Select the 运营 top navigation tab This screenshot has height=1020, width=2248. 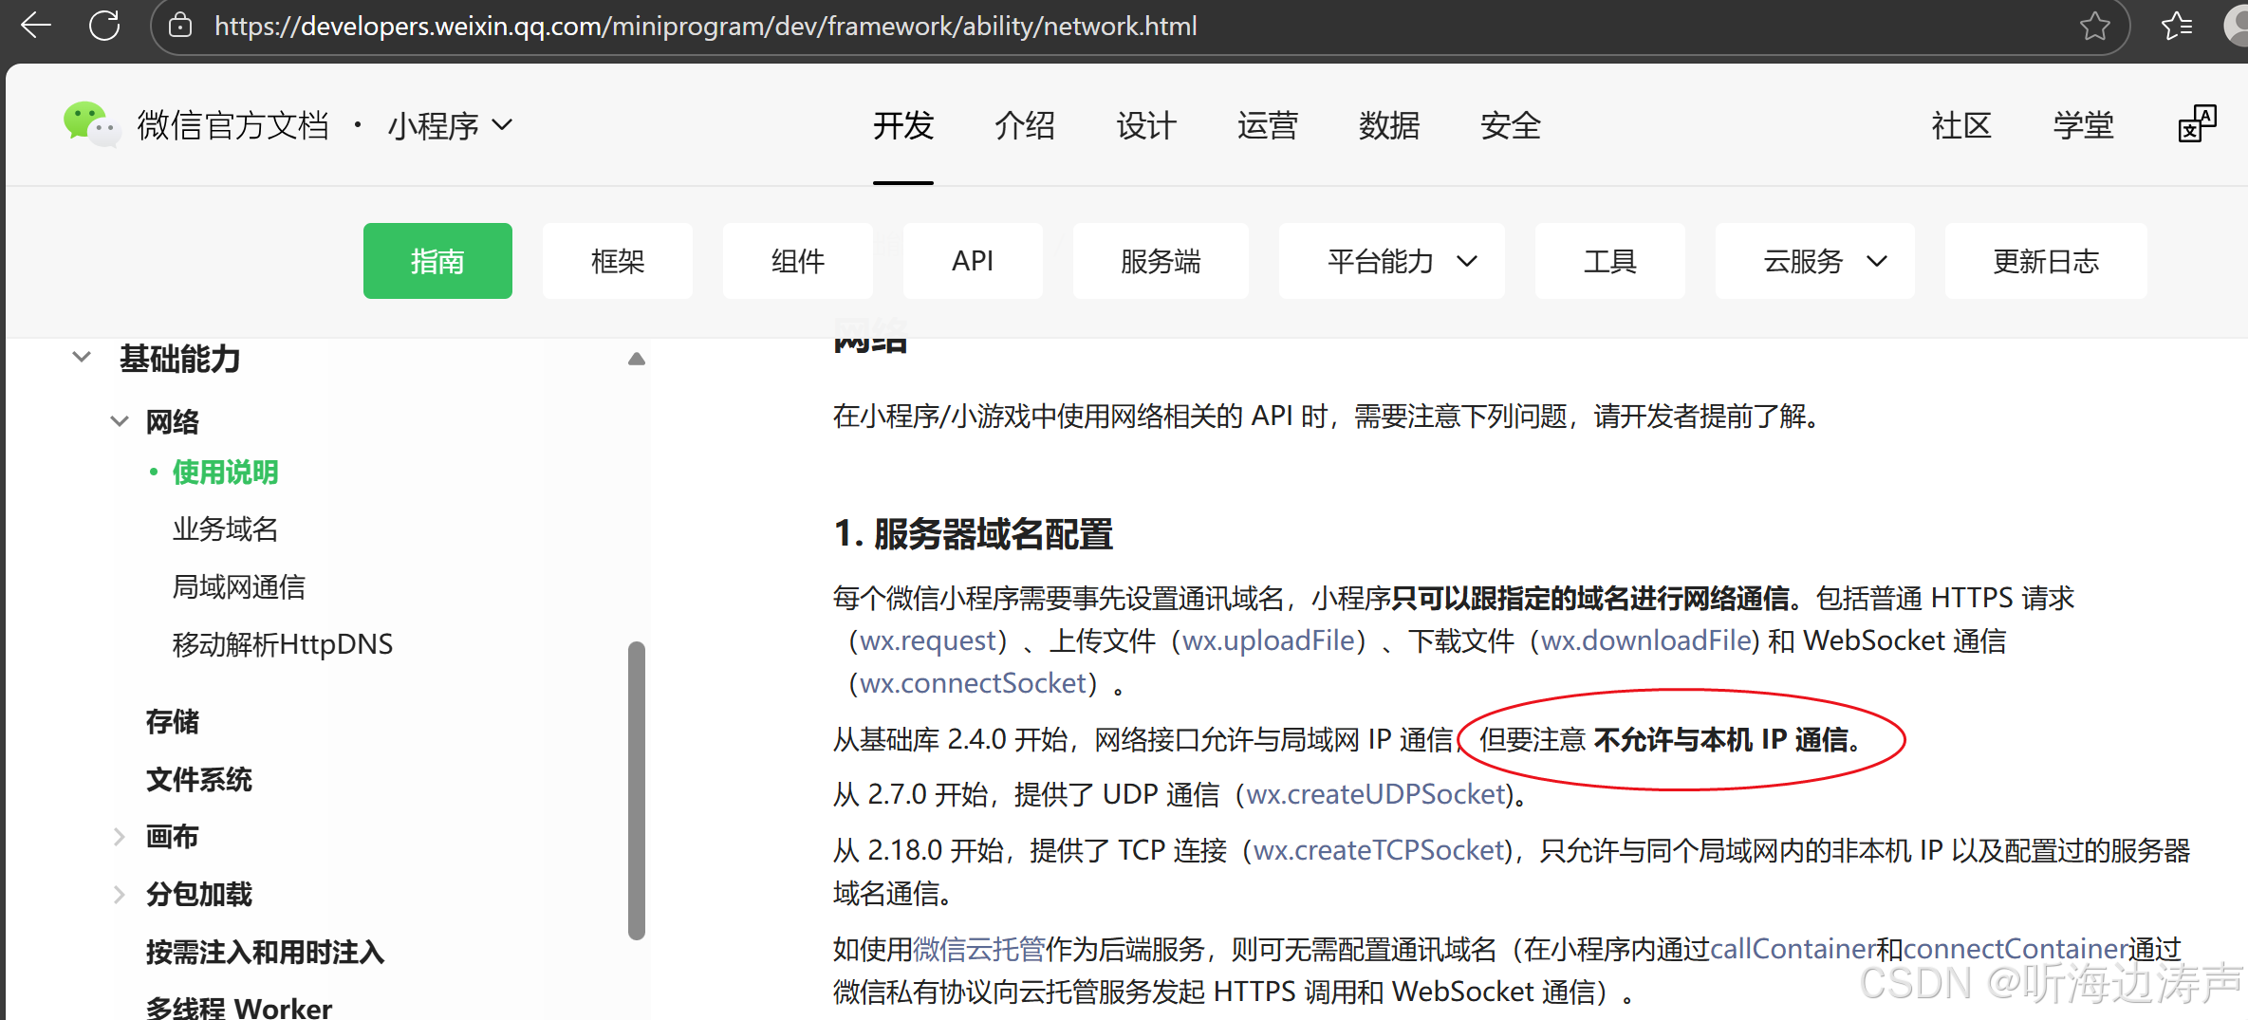point(1268,125)
